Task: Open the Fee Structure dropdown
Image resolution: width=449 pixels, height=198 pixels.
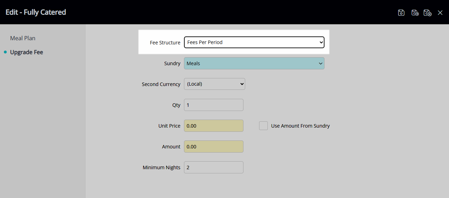Action: tap(254, 42)
